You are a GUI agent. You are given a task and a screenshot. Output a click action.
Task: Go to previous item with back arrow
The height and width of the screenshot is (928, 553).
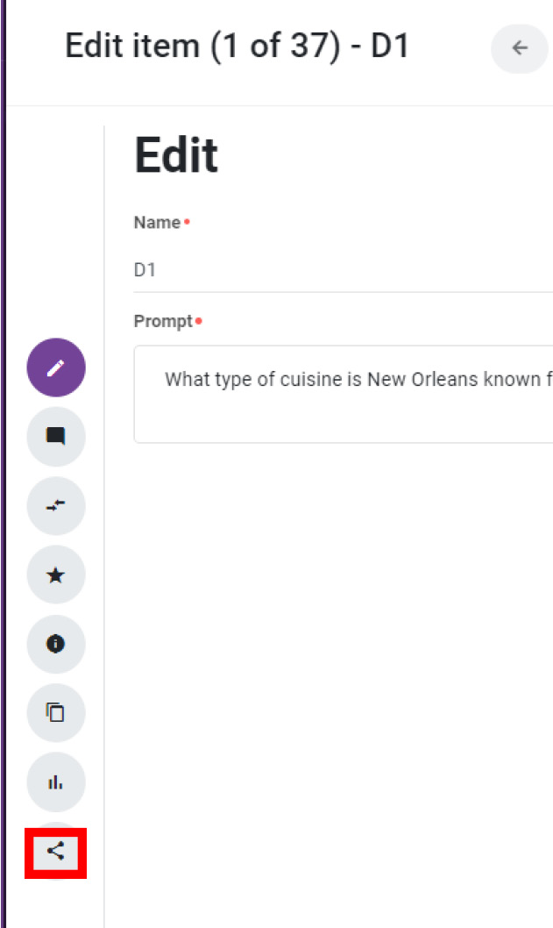click(x=520, y=48)
